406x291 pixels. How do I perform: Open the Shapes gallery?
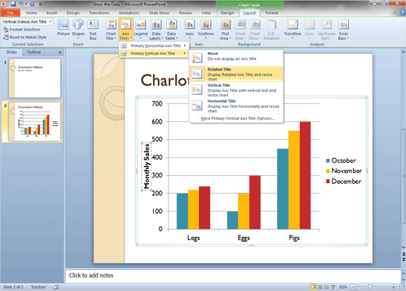78,29
